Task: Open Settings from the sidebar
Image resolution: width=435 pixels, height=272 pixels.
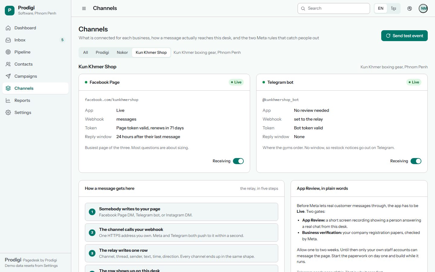Action: (x=35, y=112)
